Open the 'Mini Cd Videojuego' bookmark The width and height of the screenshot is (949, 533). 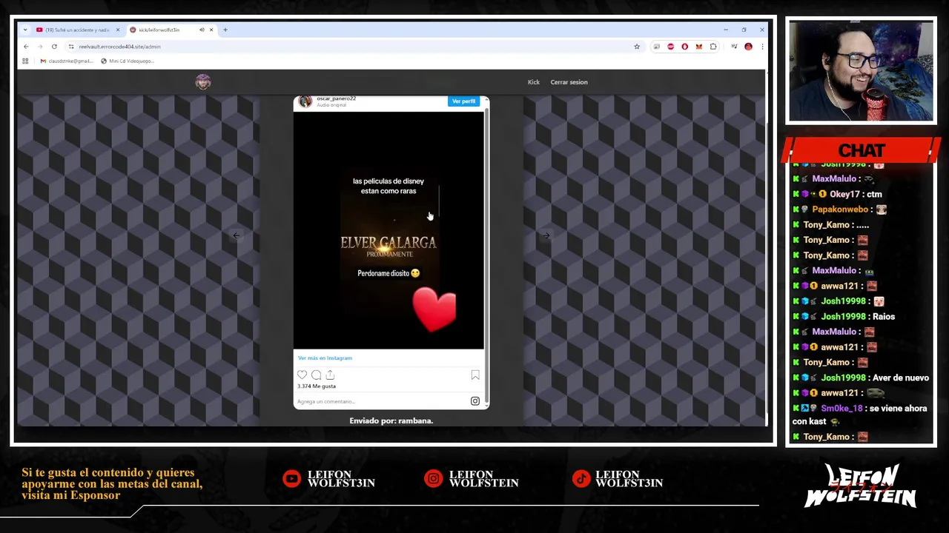(128, 61)
